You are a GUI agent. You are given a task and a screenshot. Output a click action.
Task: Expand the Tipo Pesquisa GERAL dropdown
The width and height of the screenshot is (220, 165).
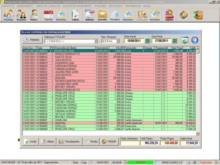118,41
